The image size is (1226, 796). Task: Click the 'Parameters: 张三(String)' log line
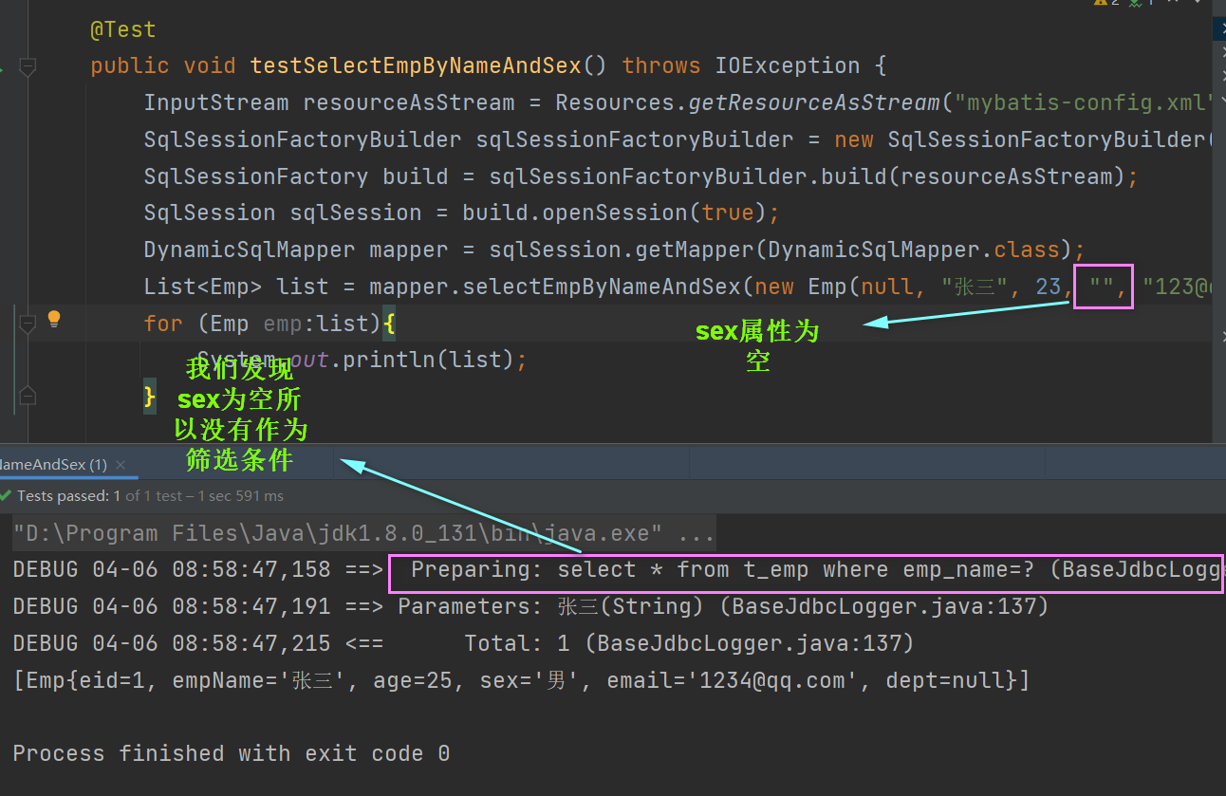pos(530,606)
